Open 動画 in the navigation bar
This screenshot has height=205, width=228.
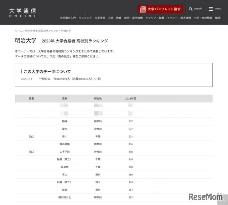click(218, 18)
